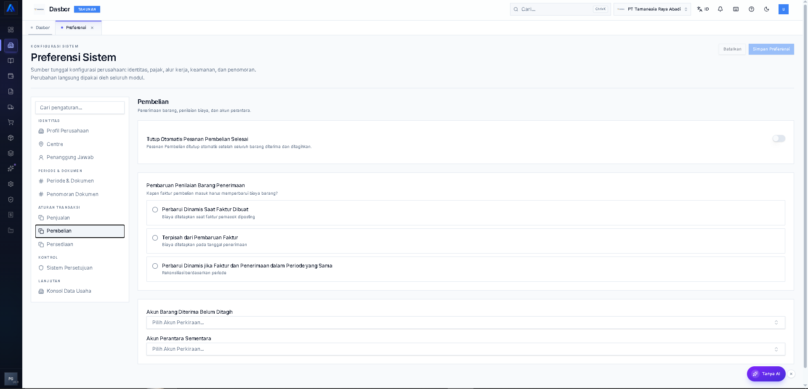
Task: Open Penjualan settings in sidebar menu
Action: click(80, 218)
